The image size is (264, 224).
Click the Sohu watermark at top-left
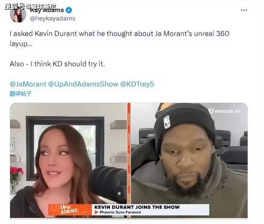pos(31,7)
